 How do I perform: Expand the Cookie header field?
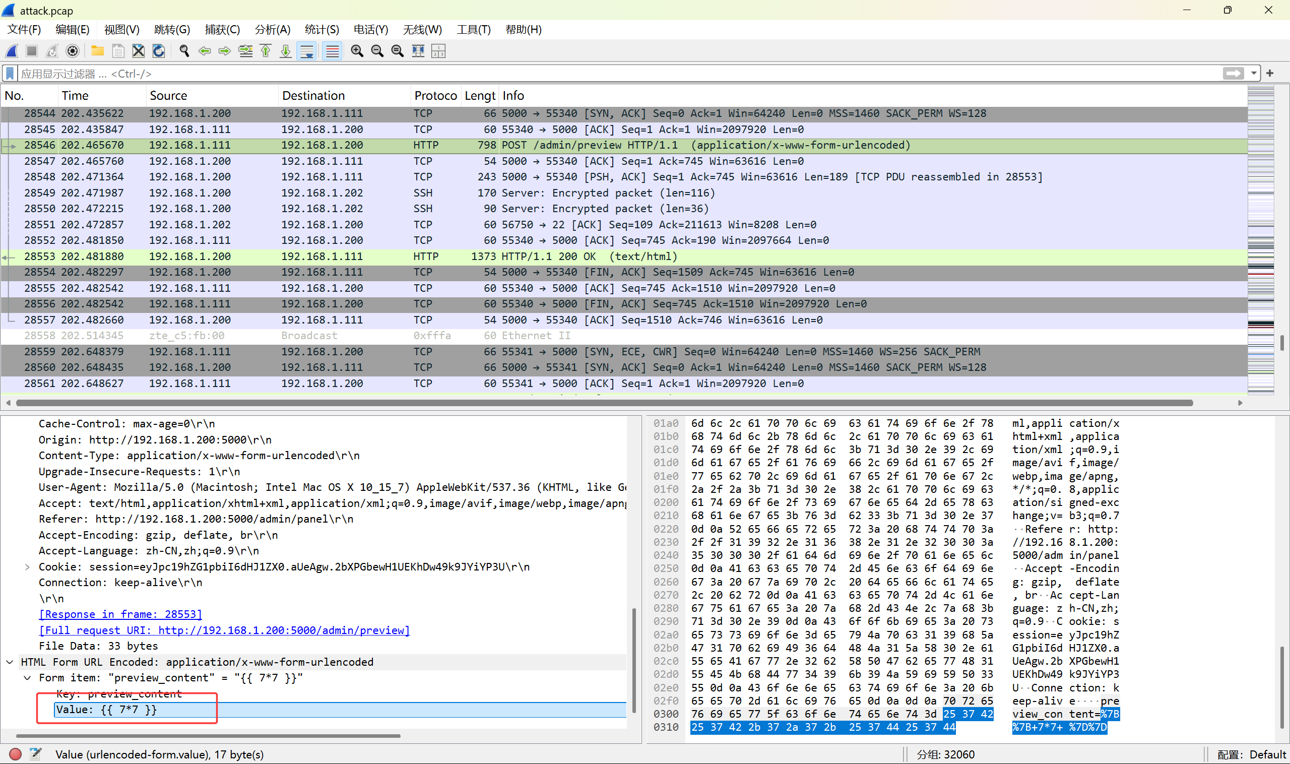click(27, 567)
